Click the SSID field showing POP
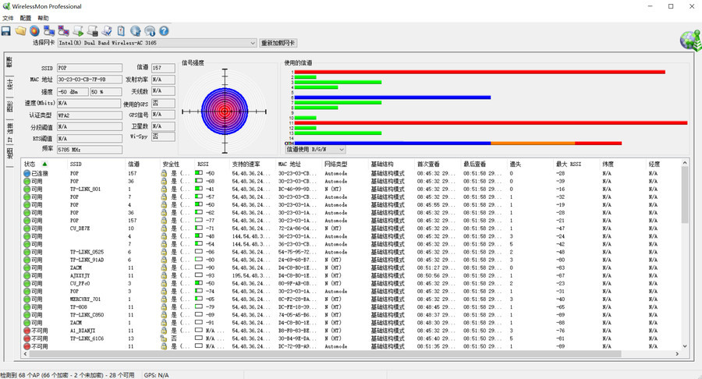This screenshot has width=702, height=379. (89, 69)
